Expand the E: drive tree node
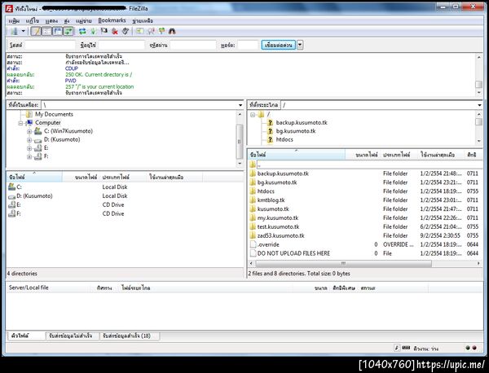Image resolution: width=489 pixels, height=373 pixels. pyautogui.click(x=29, y=148)
